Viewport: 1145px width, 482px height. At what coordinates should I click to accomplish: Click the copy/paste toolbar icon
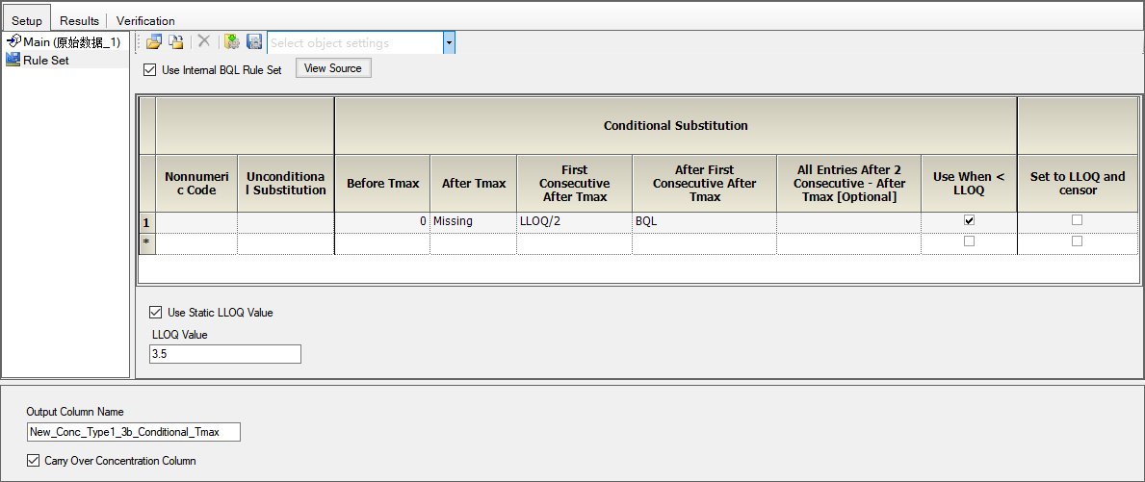176,42
